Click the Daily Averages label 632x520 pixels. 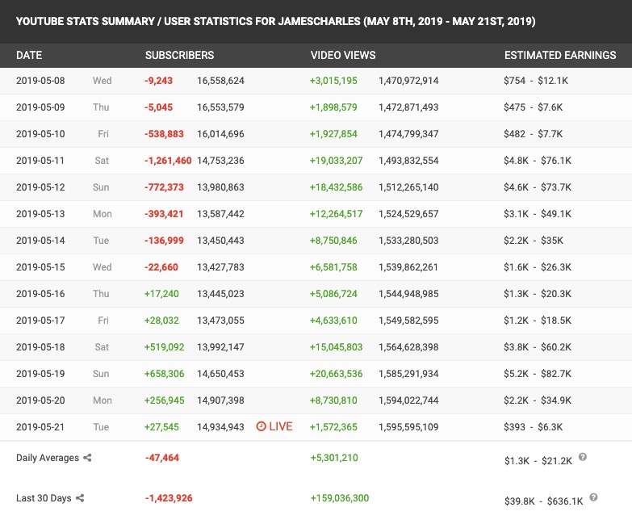pyautogui.click(x=48, y=458)
